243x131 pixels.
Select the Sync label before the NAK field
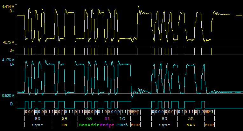(164, 125)
